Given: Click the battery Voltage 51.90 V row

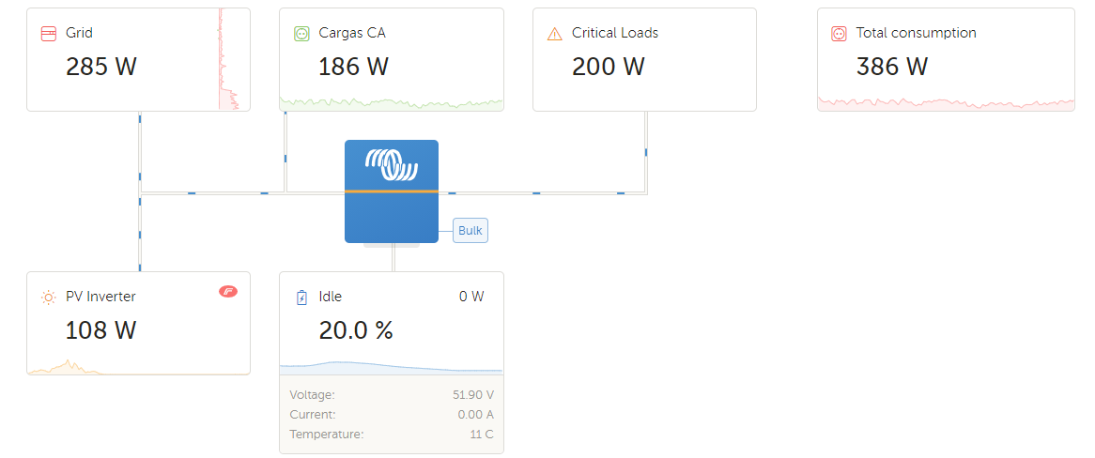Looking at the screenshot, I should (392, 395).
